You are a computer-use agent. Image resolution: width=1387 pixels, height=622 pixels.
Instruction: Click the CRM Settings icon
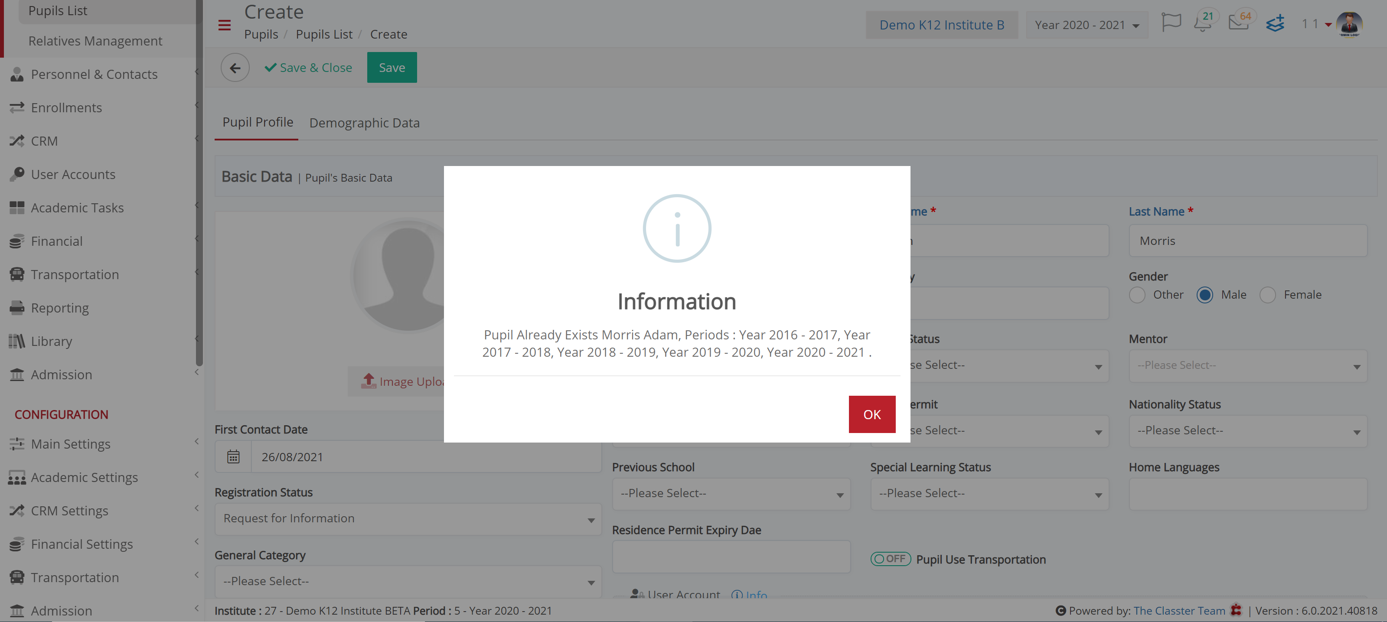click(16, 511)
